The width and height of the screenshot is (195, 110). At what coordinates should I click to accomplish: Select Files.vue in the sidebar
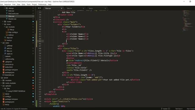coord(17,16)
